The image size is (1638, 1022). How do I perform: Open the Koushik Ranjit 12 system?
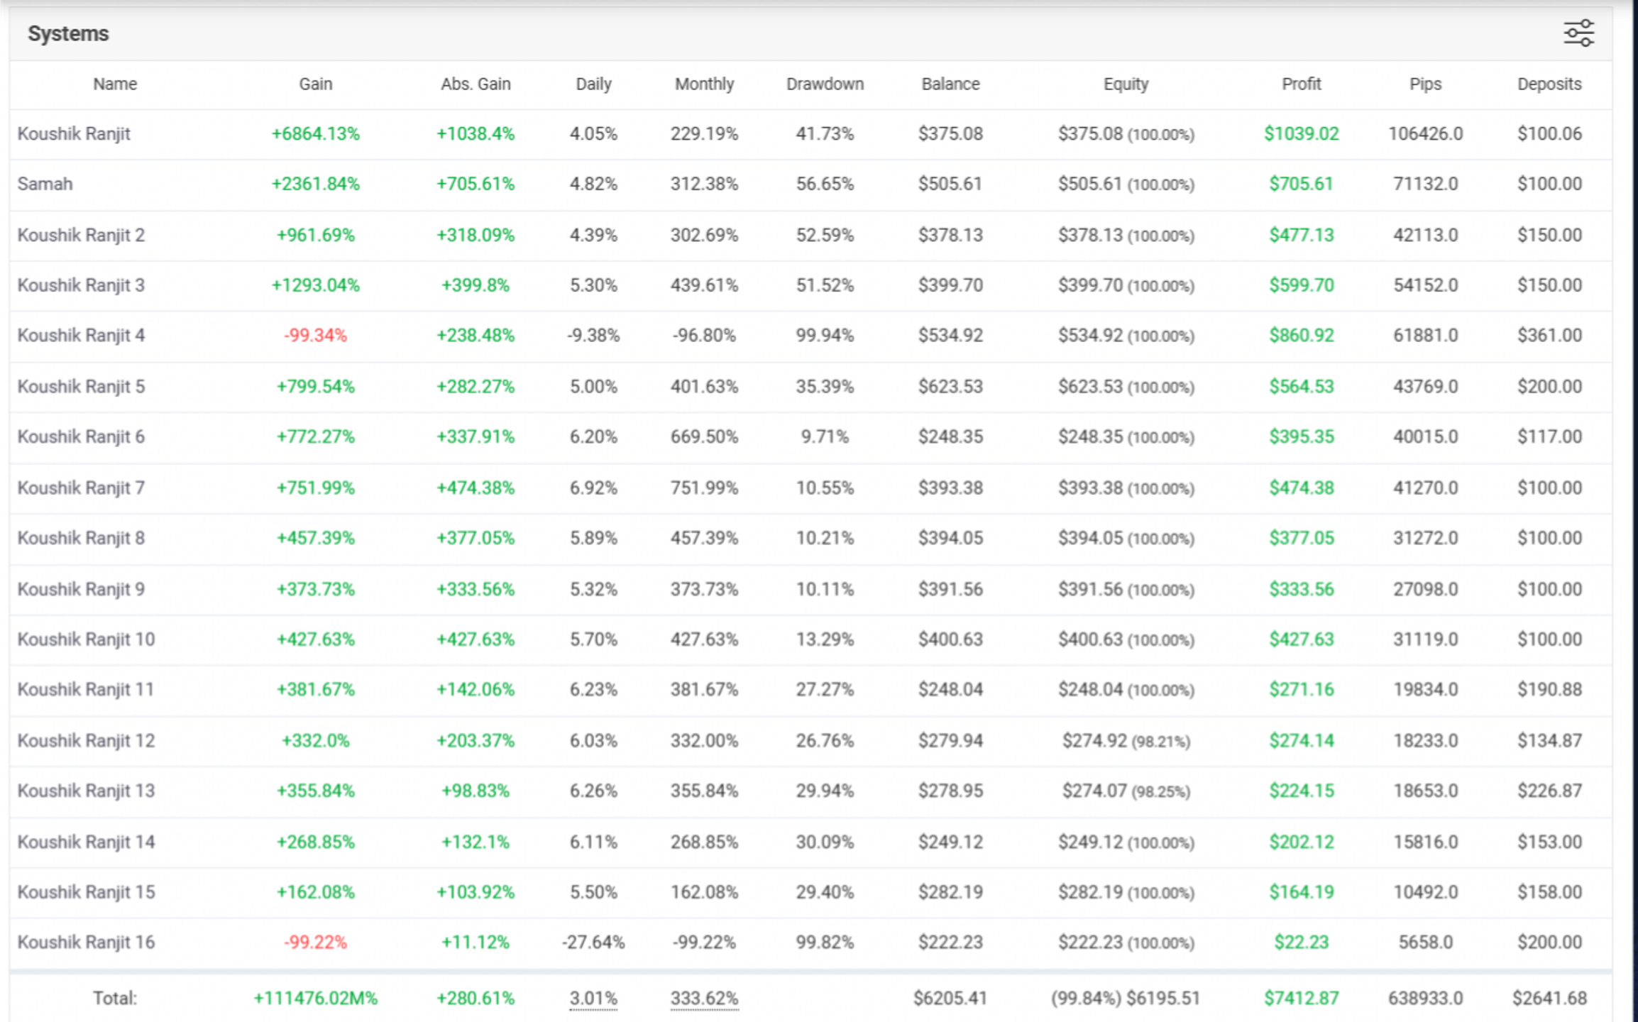(86, 741)
